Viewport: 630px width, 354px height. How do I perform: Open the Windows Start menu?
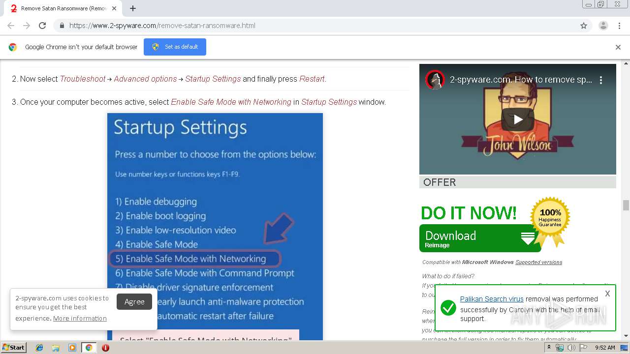[13, 348]
